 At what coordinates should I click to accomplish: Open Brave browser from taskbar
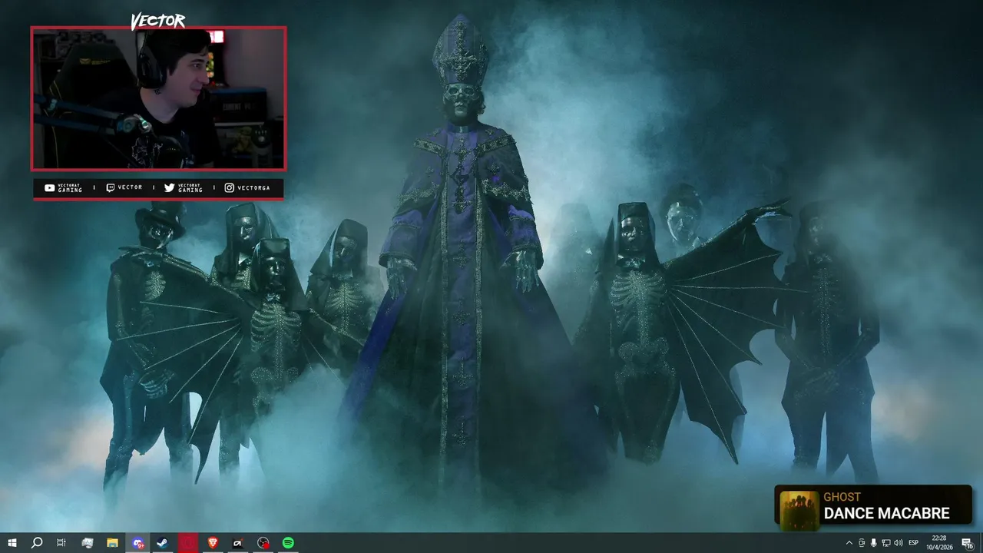(x=213, y=543)
